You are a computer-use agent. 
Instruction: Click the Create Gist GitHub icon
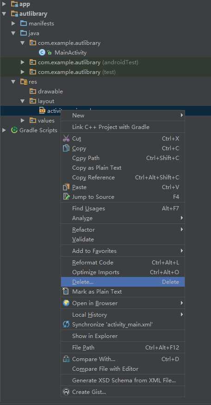point(66,392)
